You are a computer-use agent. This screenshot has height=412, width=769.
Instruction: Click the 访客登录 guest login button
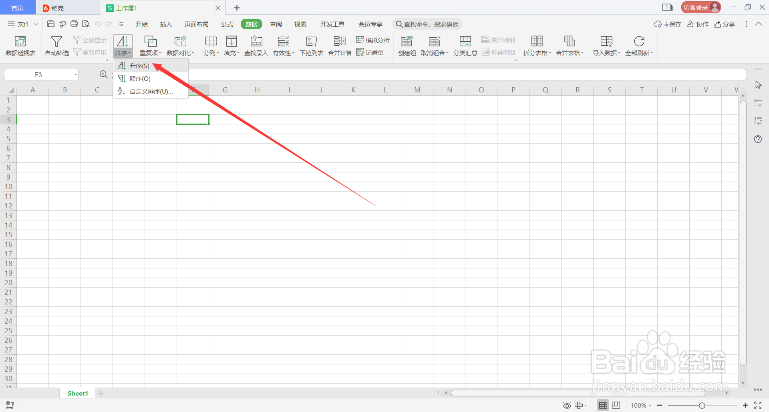pyautogui.click(x=701, y=7)
